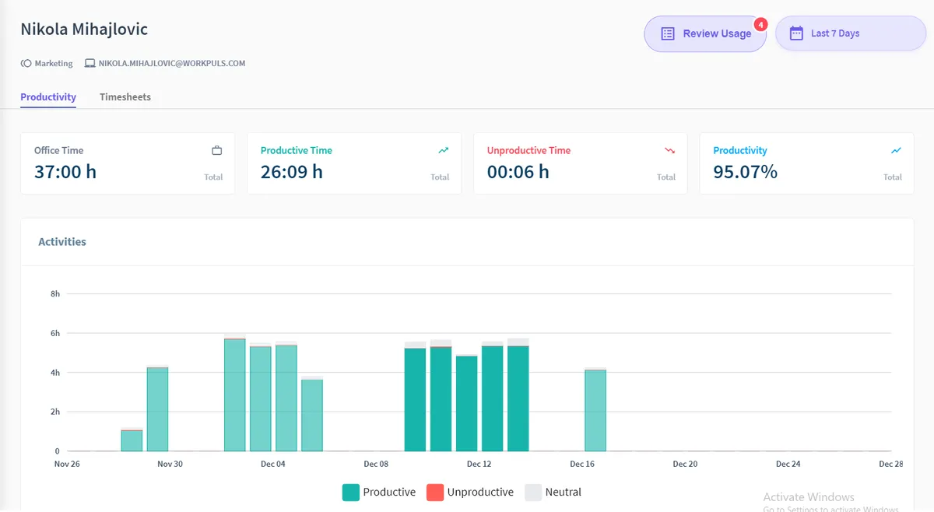Click the calendar icon in date picker
Viewport: 934px width, 512px height.
(796, 33)
